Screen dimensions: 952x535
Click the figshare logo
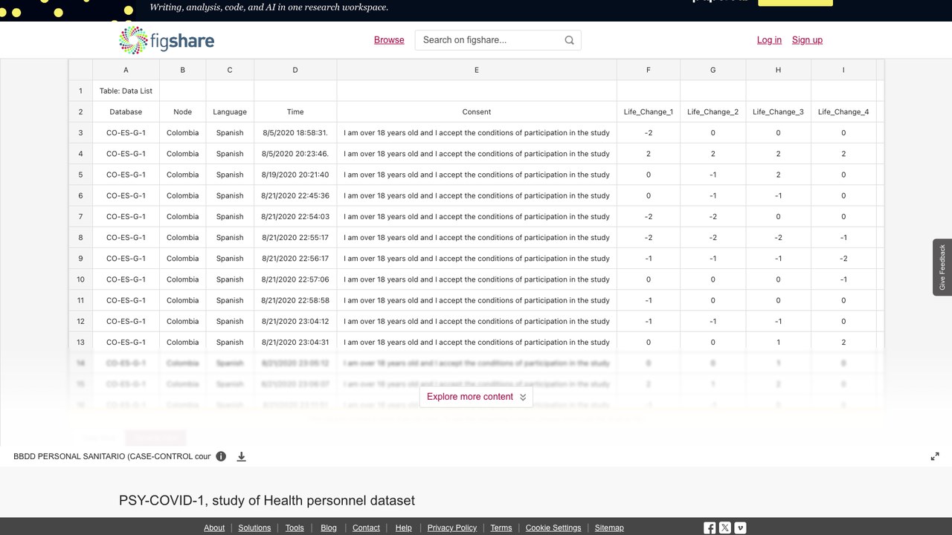click(167, 40)
